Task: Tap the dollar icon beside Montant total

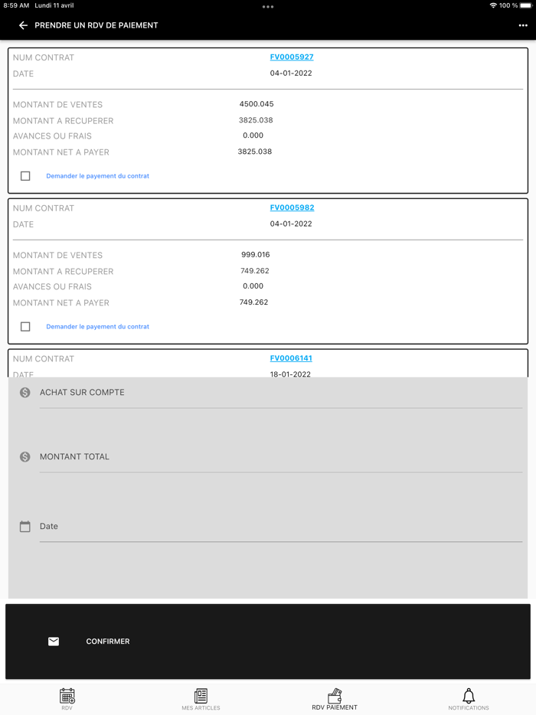Action: 25,457
